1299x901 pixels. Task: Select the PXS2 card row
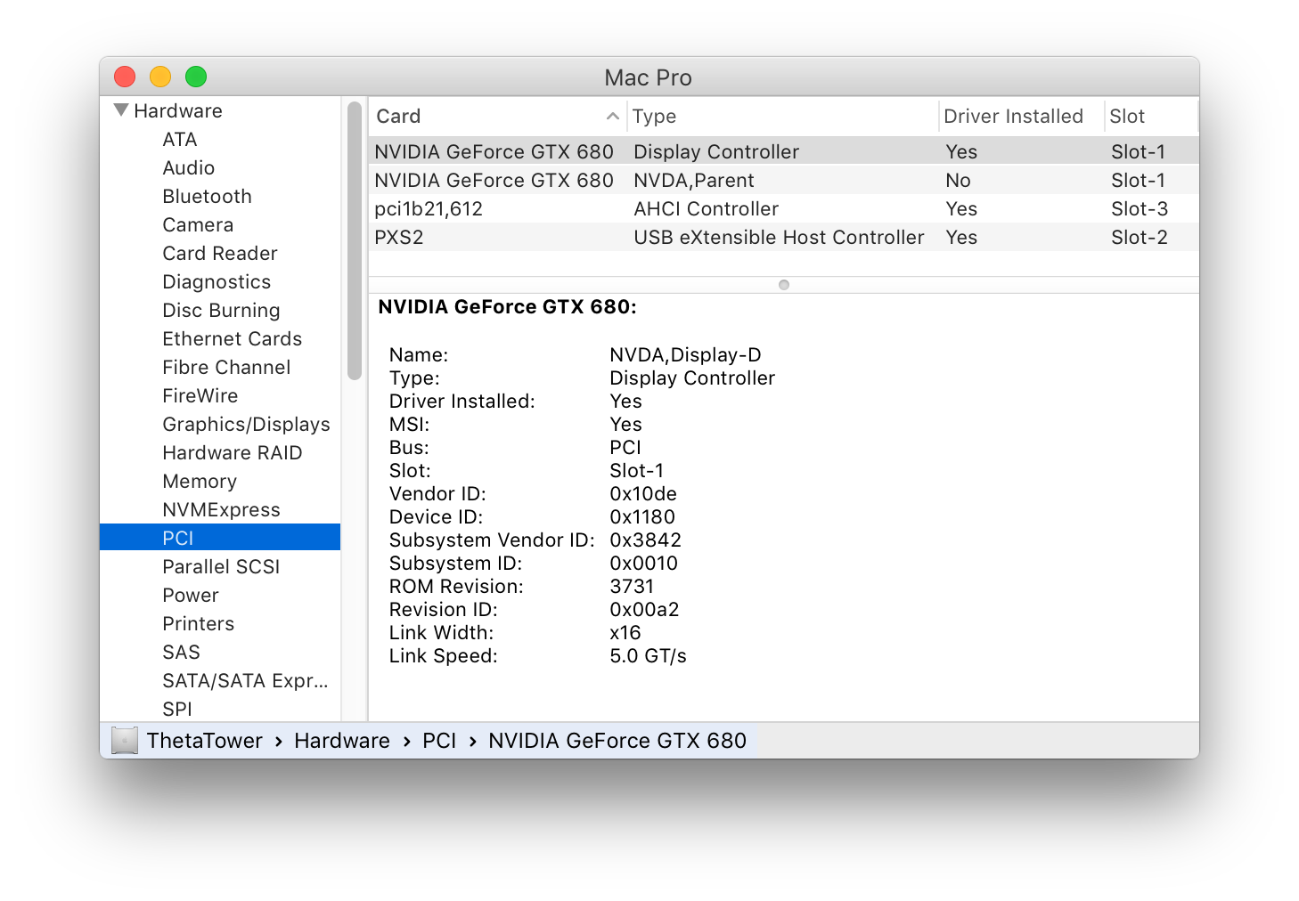784,237
